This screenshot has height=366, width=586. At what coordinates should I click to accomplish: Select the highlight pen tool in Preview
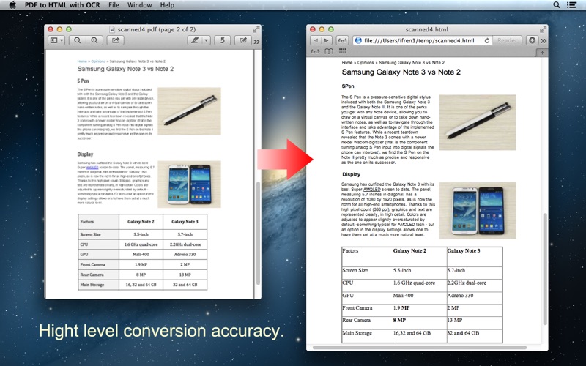click(195, 40)
